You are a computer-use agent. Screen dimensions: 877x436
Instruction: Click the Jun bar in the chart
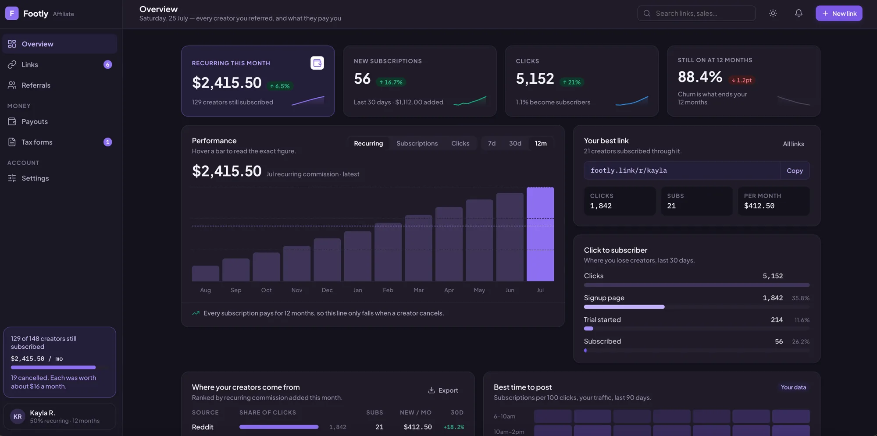pos(510,237)
